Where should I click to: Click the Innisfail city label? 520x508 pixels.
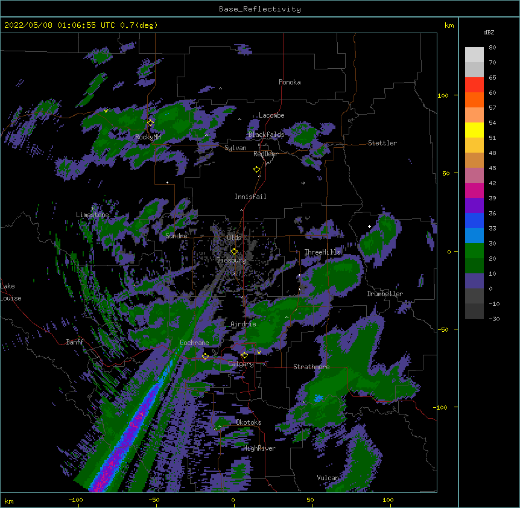tap(250, 197)
